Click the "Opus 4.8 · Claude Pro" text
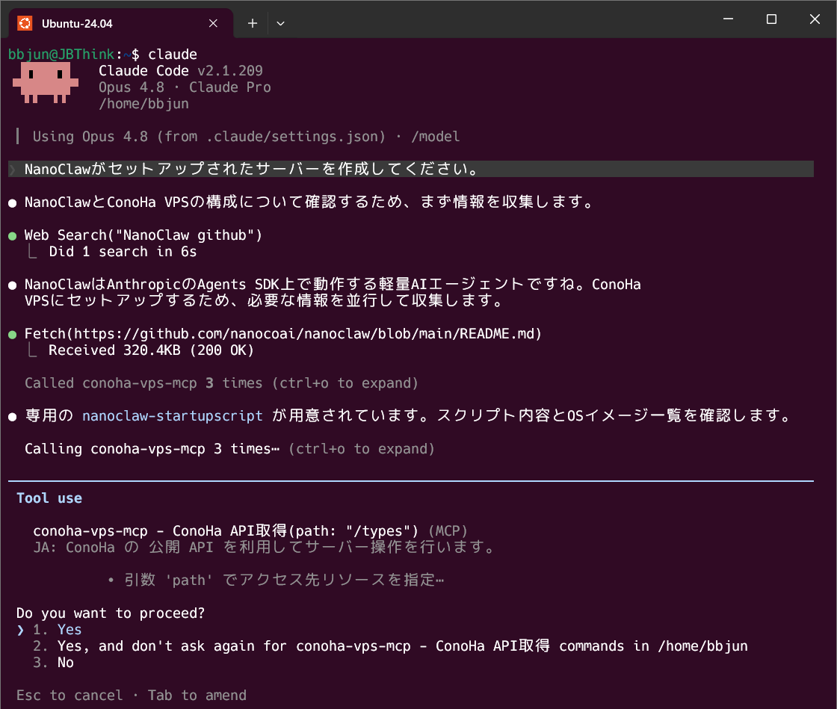837x709 pixels. pos(185,87)
